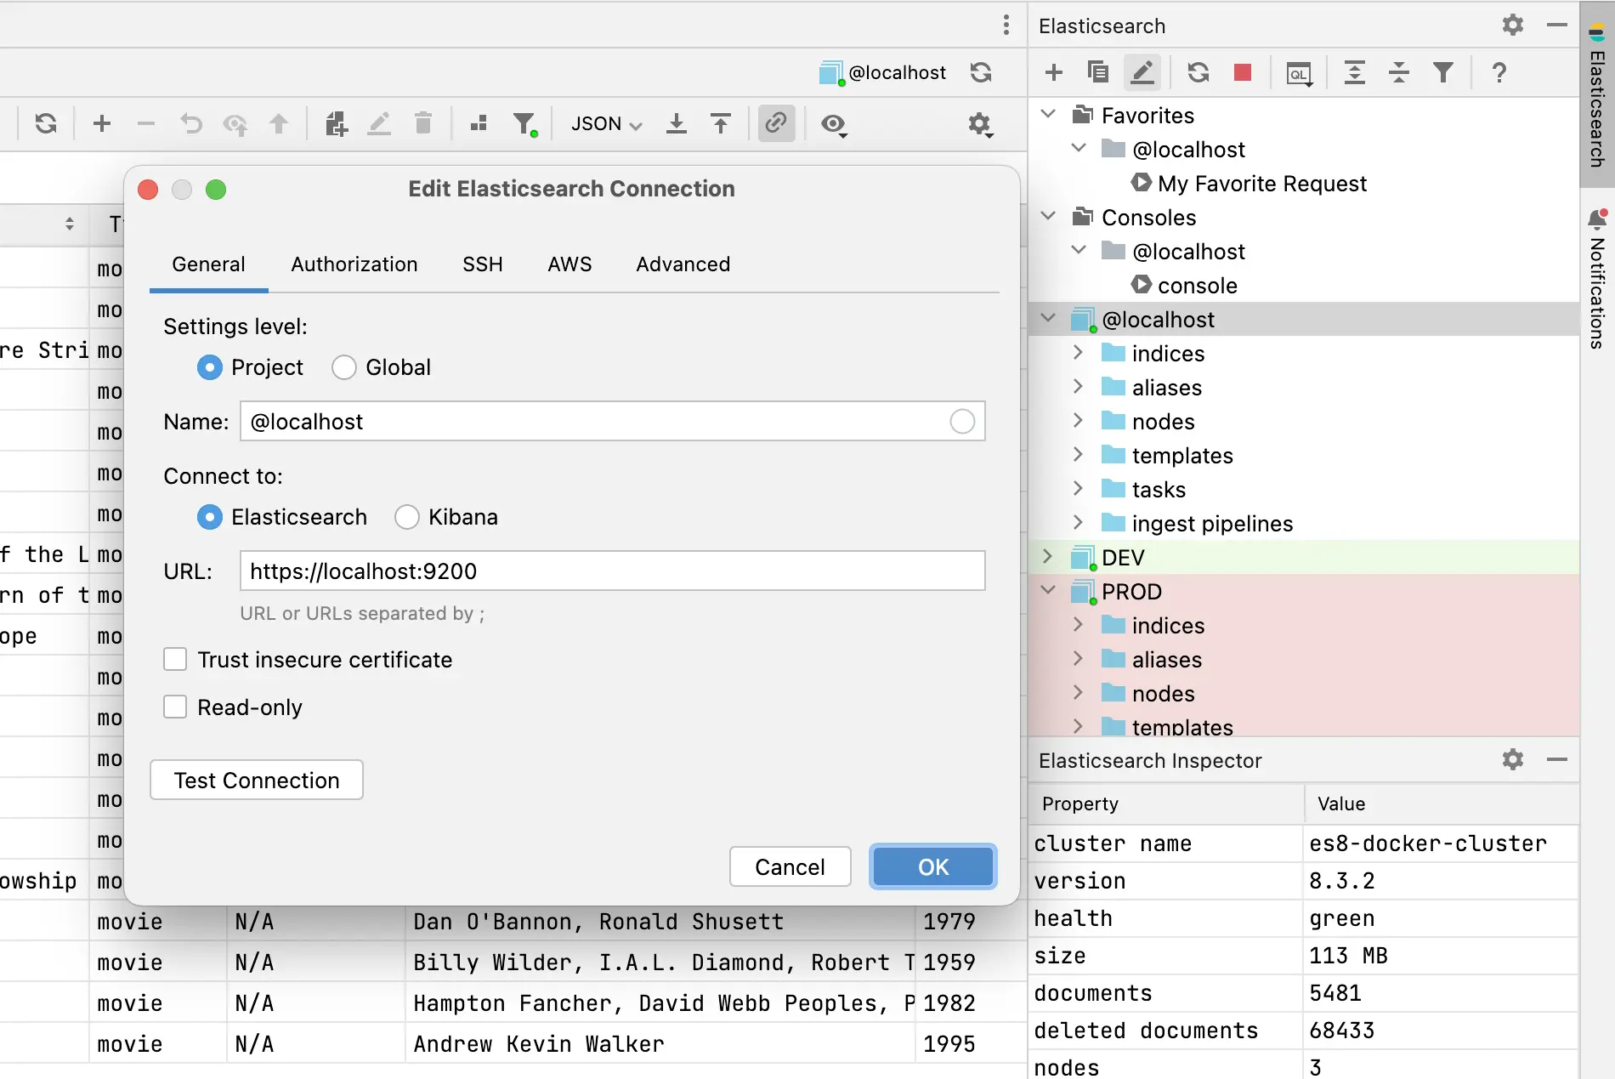
Task: Collapse the PROD connection node
Action: [1049, 590]
